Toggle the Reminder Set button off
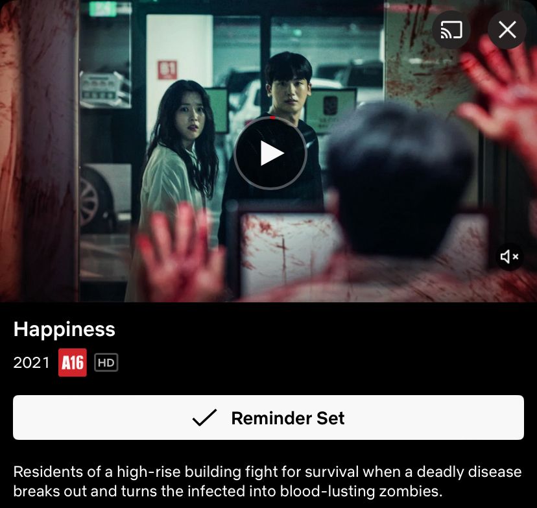The height and width of the screenshot is (508, 537). tap(268, 418)
